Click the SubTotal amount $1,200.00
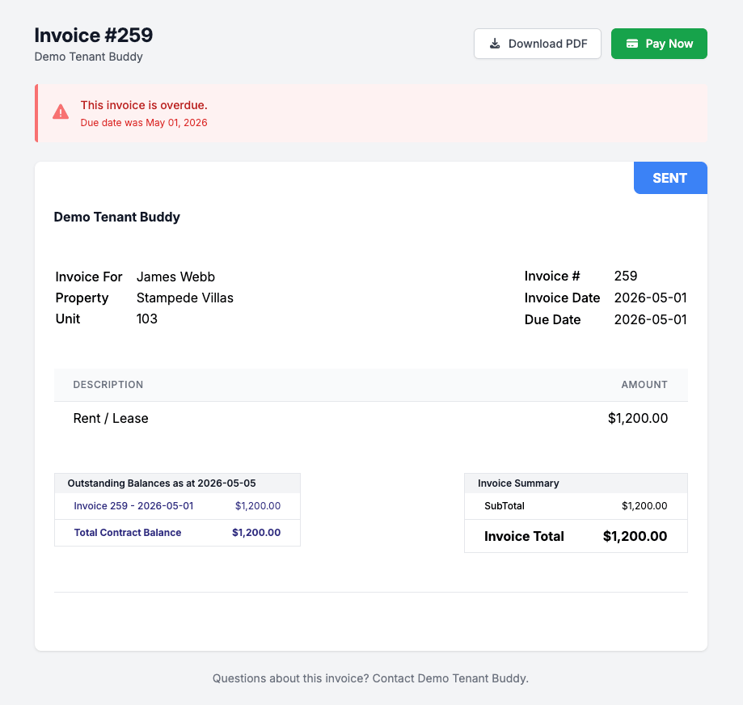This screenshot has height=705, width=743. [644, 506]
